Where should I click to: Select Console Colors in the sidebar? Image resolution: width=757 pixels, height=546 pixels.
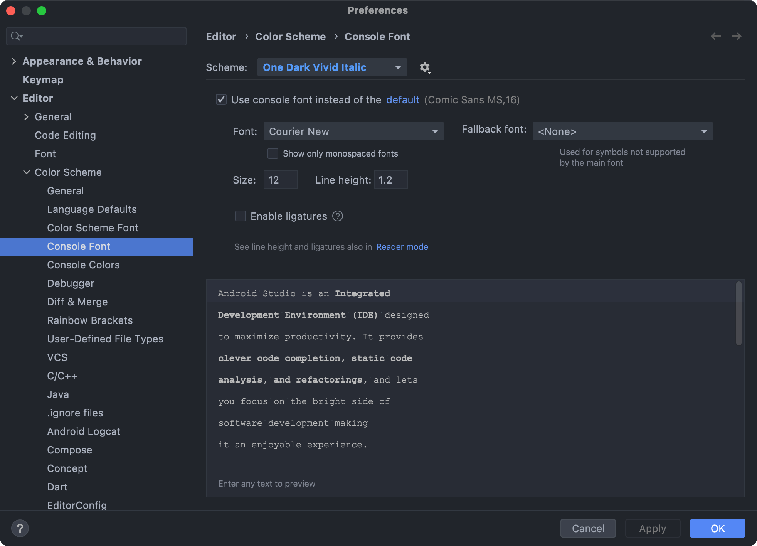coord(83,265)
